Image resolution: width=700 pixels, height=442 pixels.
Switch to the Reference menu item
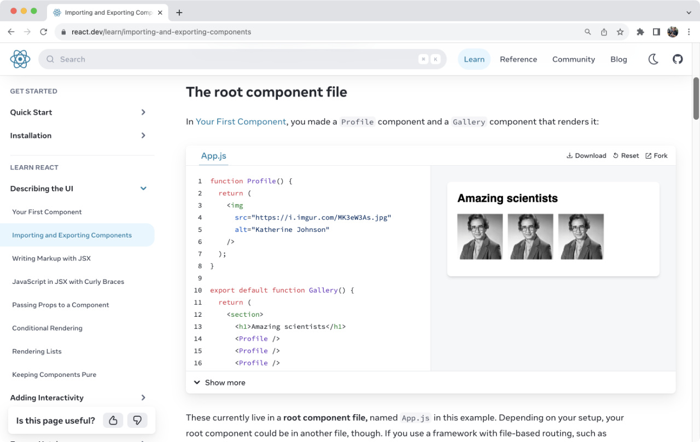click(x=518, y=59)
